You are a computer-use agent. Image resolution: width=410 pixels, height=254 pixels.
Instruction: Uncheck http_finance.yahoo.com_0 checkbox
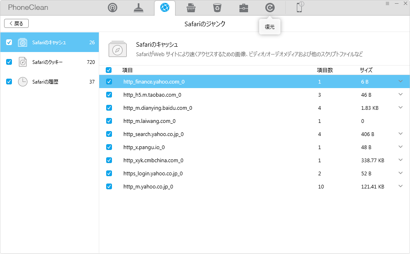point(109,82)
